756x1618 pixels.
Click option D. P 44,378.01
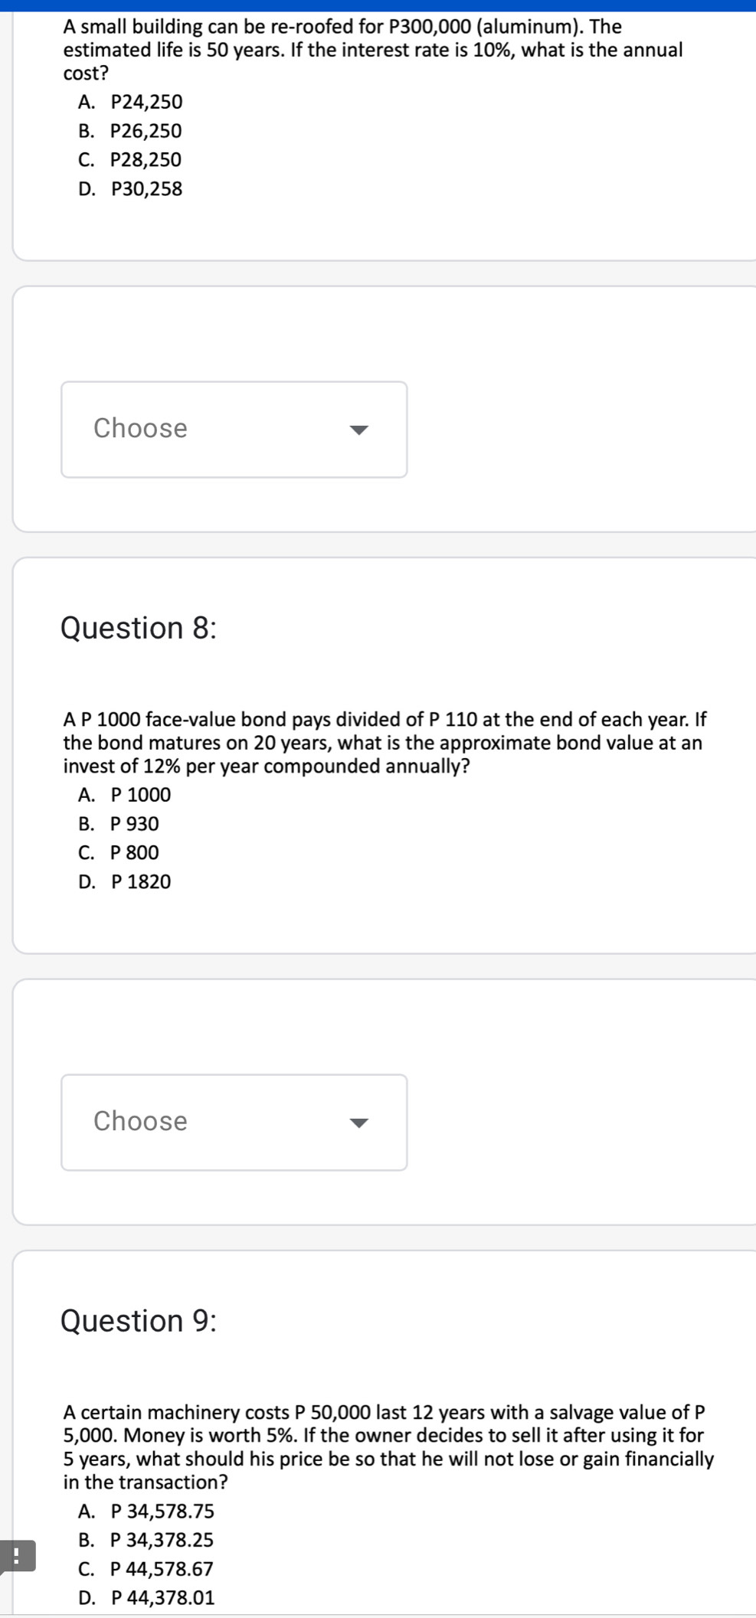tap(147, 1598)
